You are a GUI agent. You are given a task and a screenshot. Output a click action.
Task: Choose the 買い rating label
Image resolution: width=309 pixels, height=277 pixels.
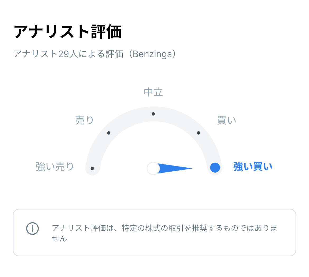pos(226,120)
